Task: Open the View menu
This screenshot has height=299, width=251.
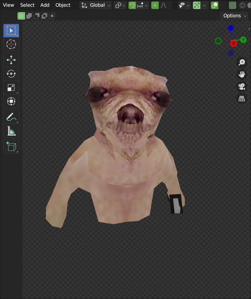Action: [x=8, y=5]
